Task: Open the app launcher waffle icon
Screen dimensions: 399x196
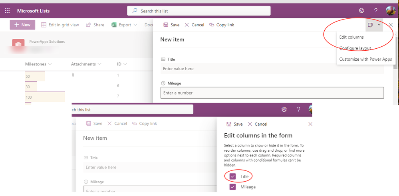Action: tap(7, 11)
